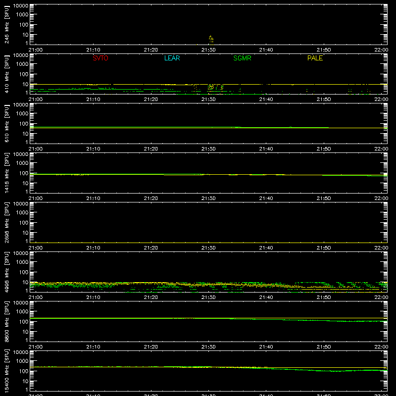Click 21:50 label beneath the 245 MHz panel

coord(324,50)
